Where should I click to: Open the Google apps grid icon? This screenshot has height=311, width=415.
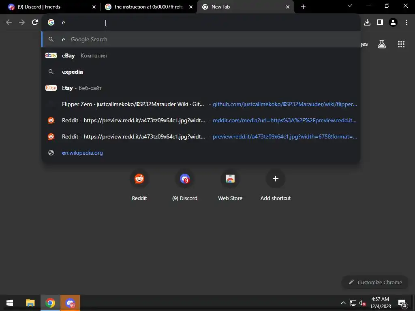click(401, 44)
